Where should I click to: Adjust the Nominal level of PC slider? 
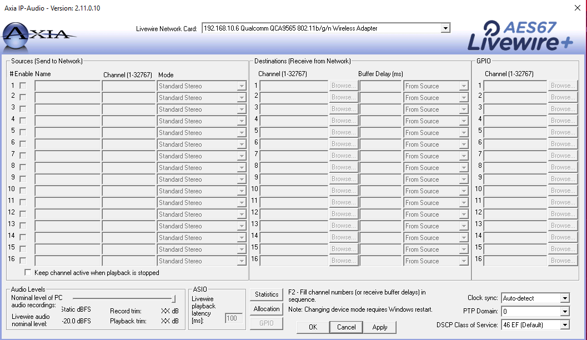click(173, 298)
